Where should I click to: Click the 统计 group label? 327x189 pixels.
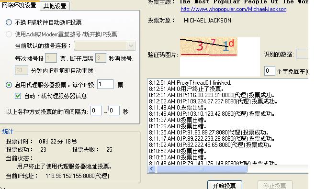tap(8, 132)
